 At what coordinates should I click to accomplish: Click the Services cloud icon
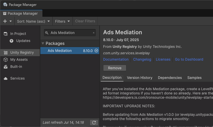point(6,78)
